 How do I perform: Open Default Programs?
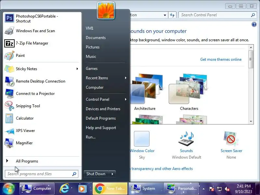101,118
